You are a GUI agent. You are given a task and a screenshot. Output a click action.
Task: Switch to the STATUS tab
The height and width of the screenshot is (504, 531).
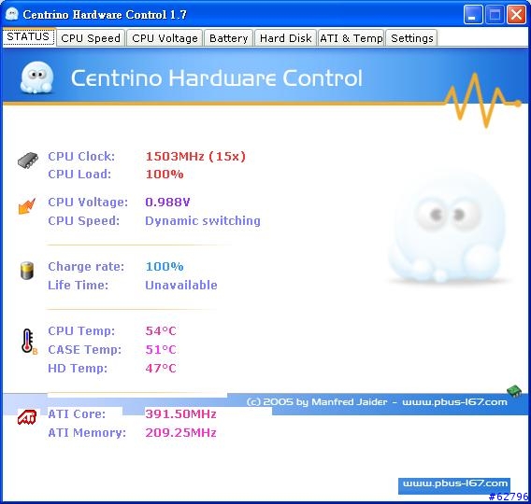pyautogui.click(x=28, y=36)
